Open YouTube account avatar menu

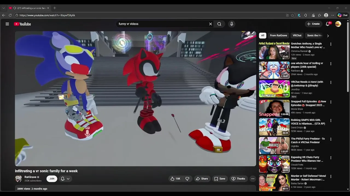click(x=338, y=24)
